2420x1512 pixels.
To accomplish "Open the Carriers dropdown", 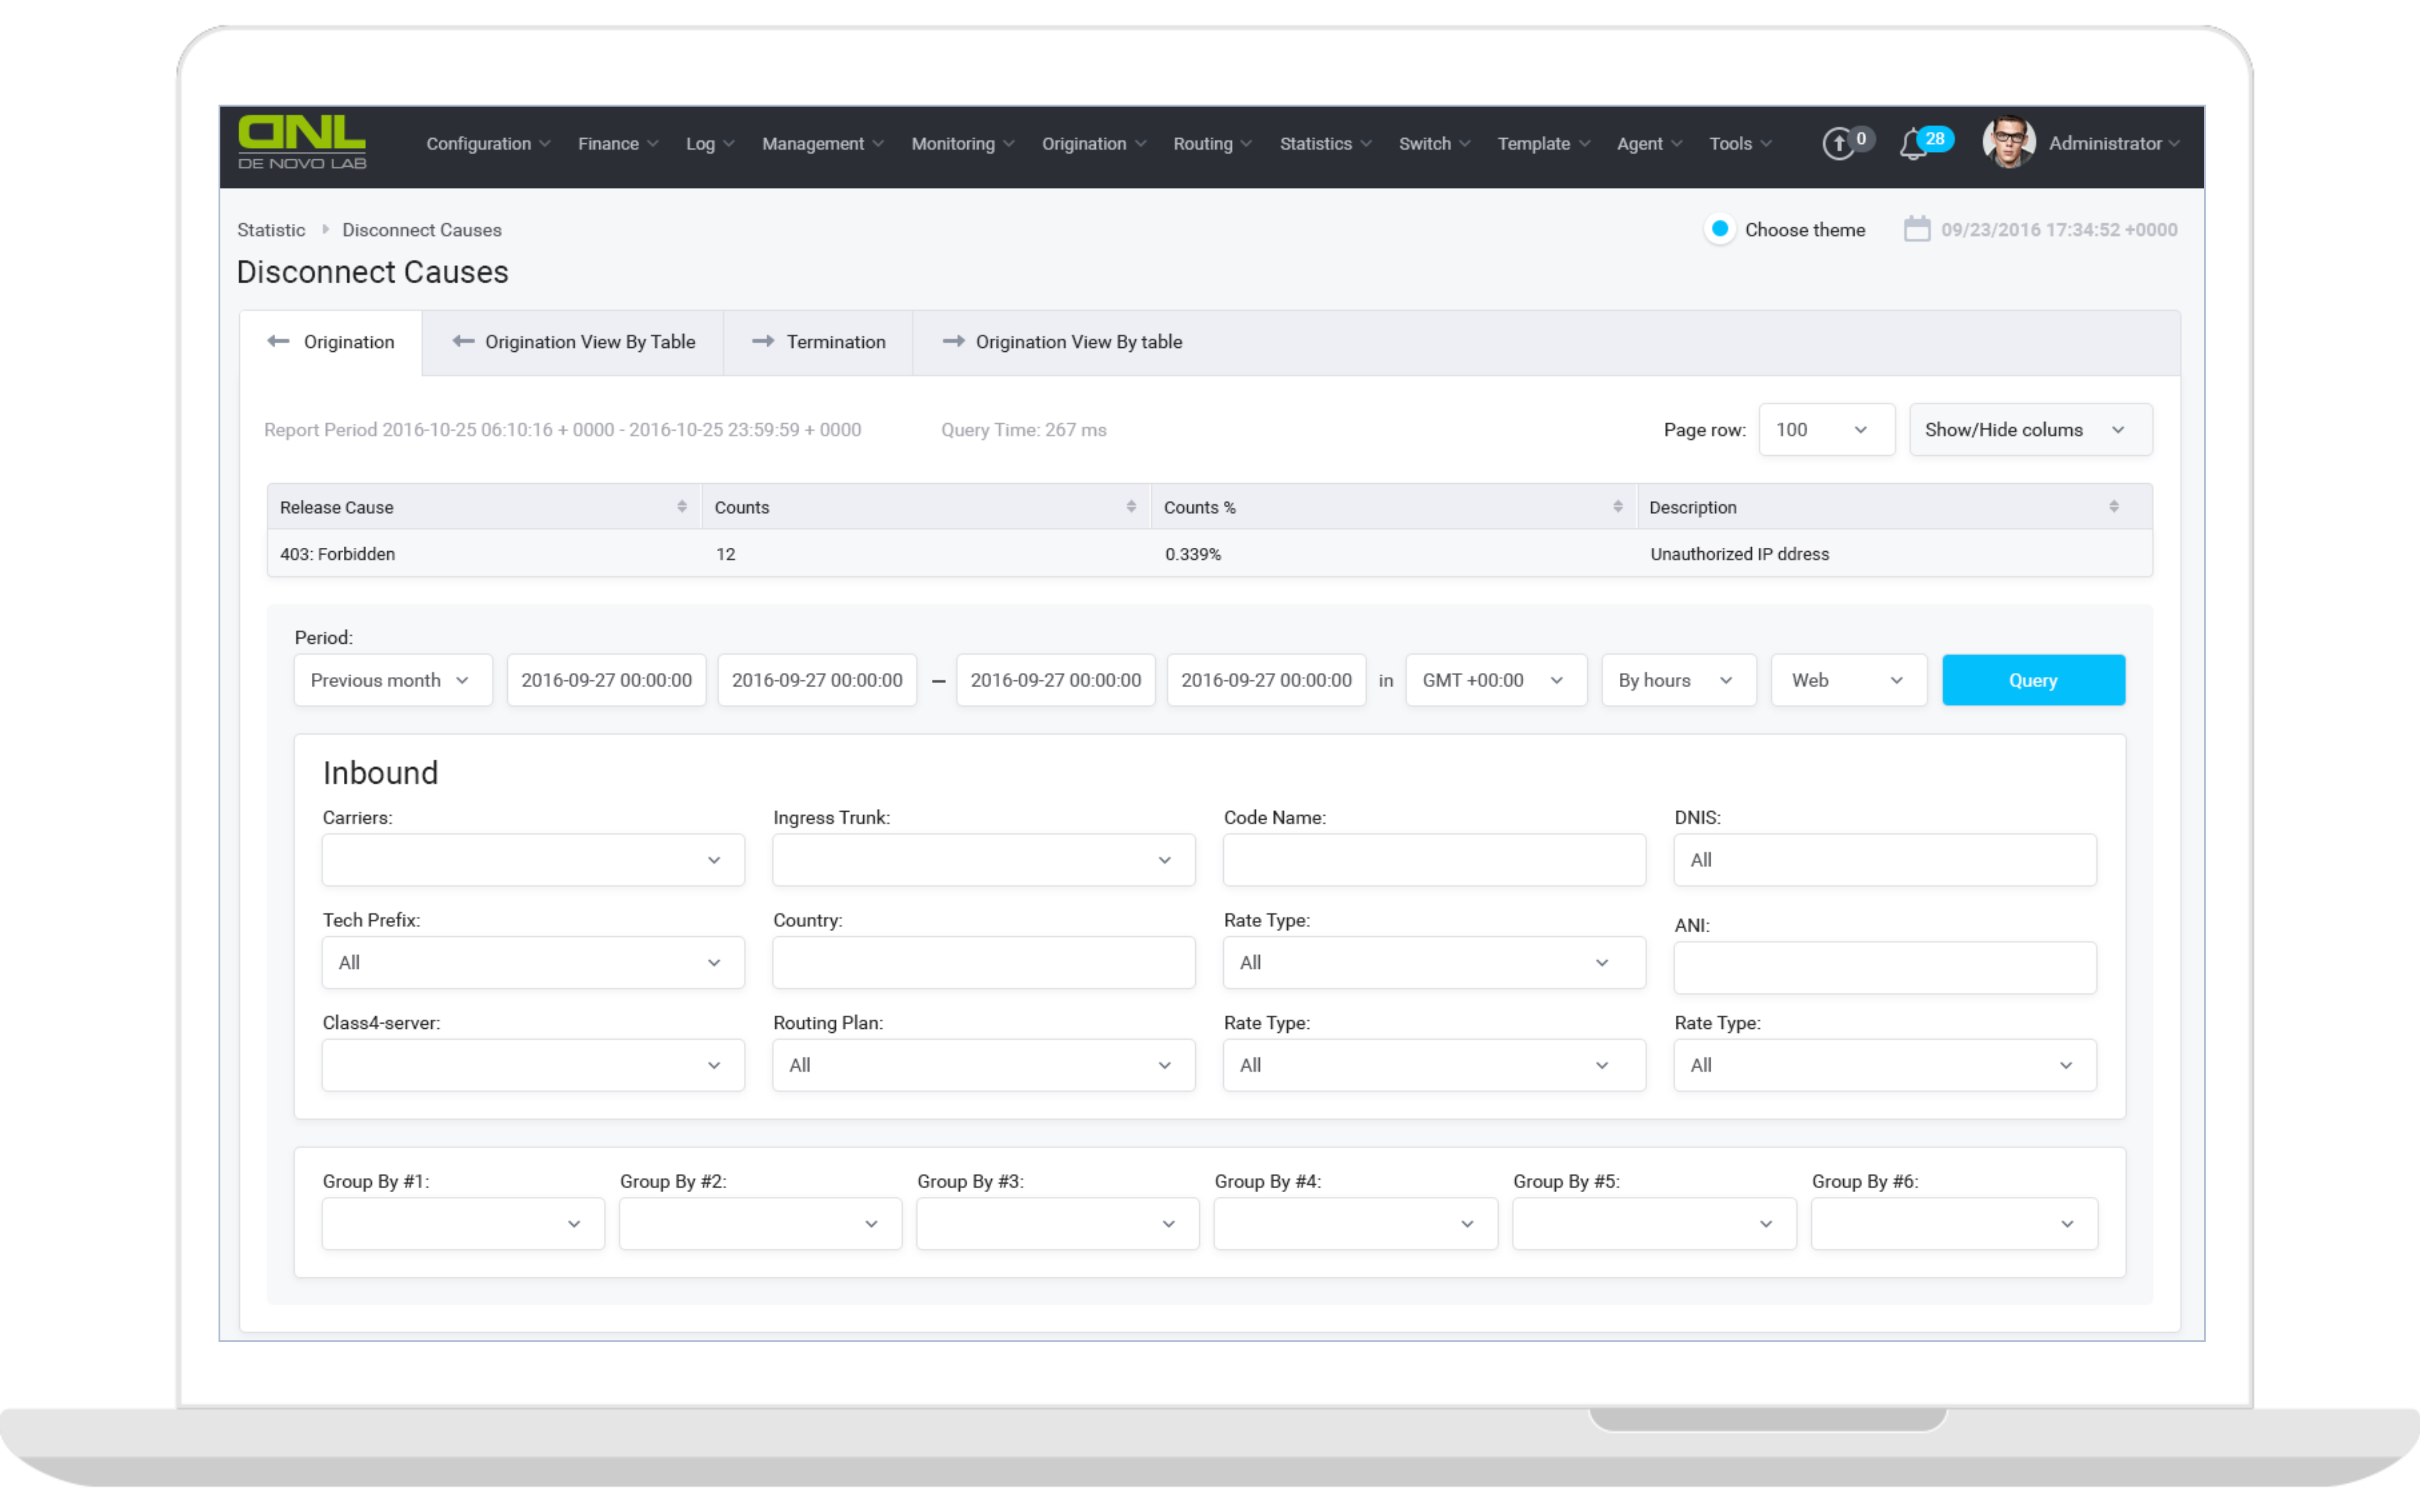I will 533,860.
